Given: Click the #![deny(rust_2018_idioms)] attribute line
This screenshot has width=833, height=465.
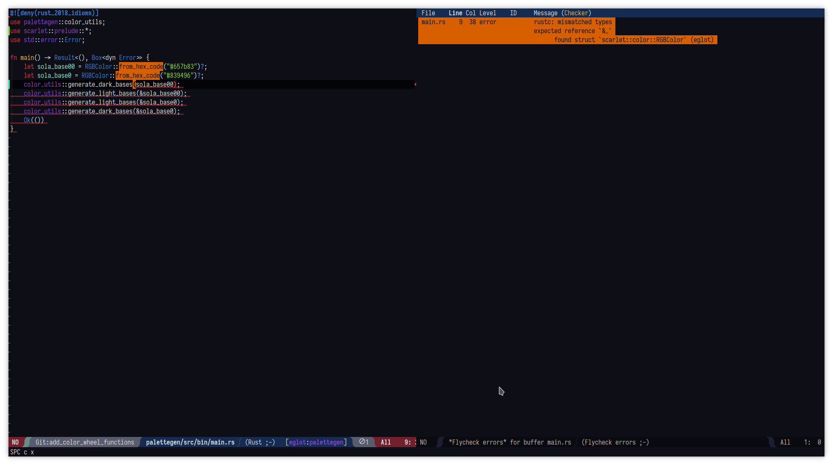Looking at the screenshot, I should pos(54,13).
